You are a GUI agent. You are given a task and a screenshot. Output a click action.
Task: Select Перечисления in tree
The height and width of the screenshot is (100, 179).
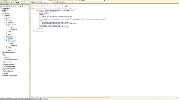[x=8, y=54]
